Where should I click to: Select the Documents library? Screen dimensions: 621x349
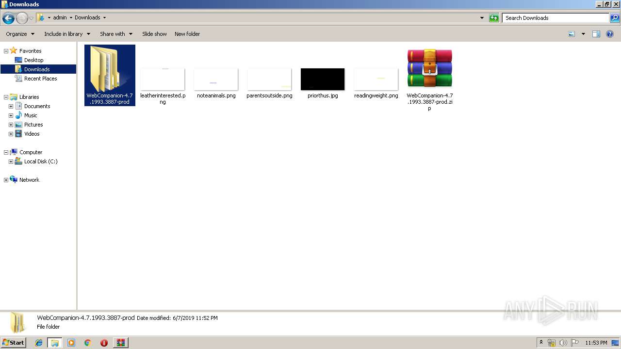(37, 106)
